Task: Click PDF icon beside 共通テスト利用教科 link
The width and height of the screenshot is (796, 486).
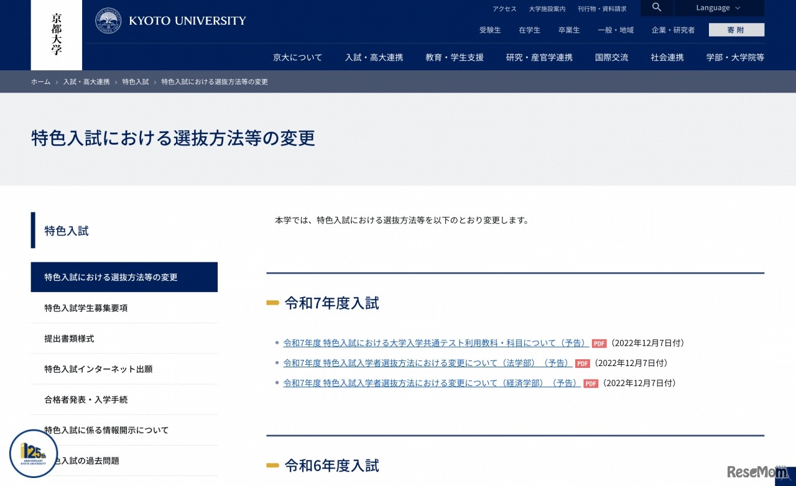Action: (599, 344)
